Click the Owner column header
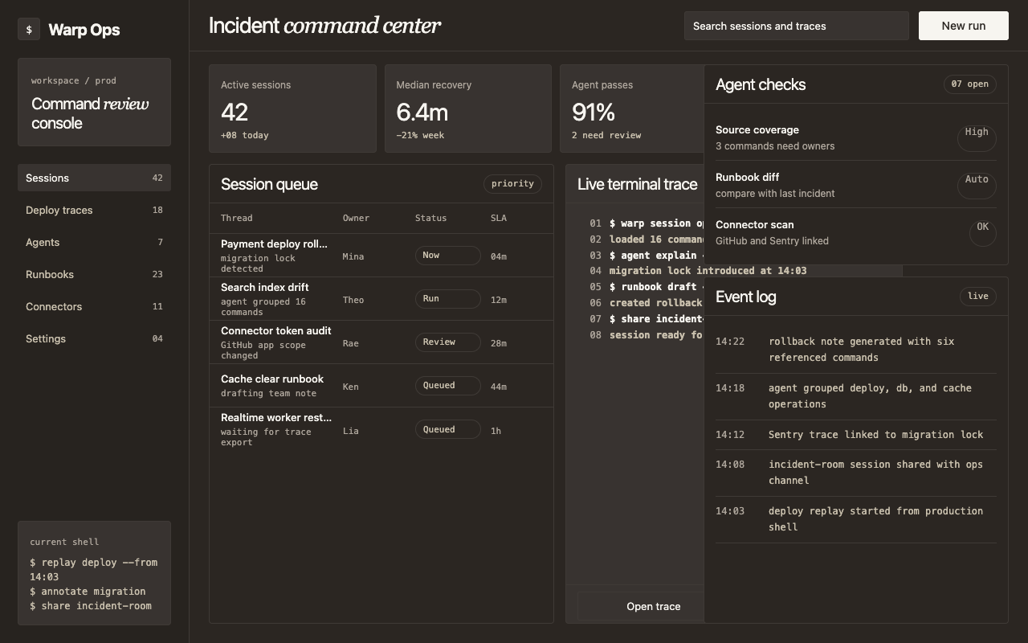The height and width of the screenshot is (643, 1028). (356, 218)
